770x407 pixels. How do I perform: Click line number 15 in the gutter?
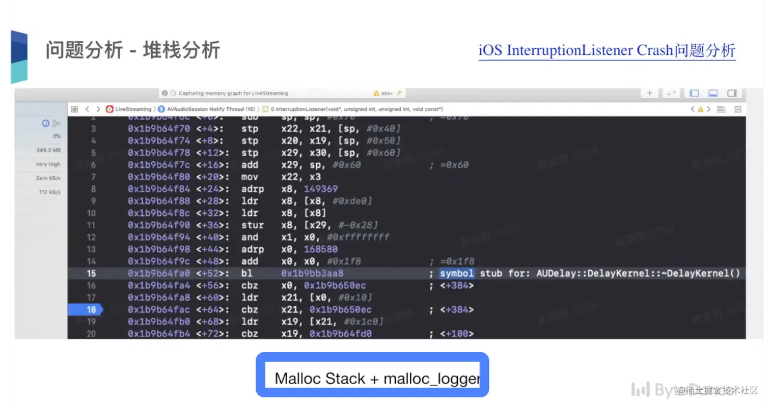pyautogui.click(x=91, y=273)
